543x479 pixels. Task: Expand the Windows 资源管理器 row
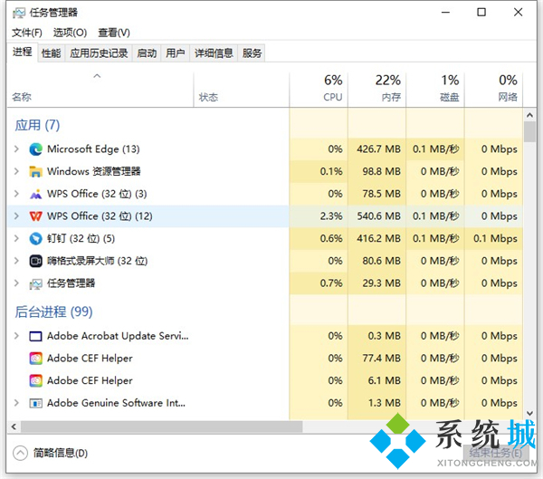[16, 171]
